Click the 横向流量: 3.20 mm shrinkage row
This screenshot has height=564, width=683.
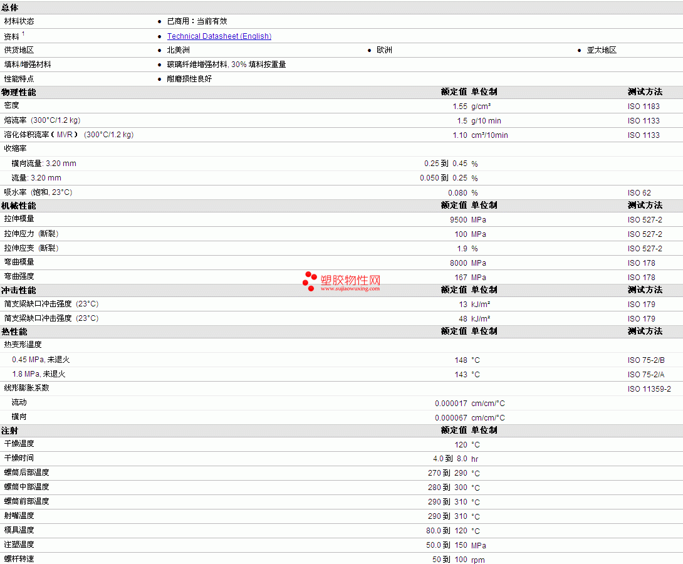[44, 164]
